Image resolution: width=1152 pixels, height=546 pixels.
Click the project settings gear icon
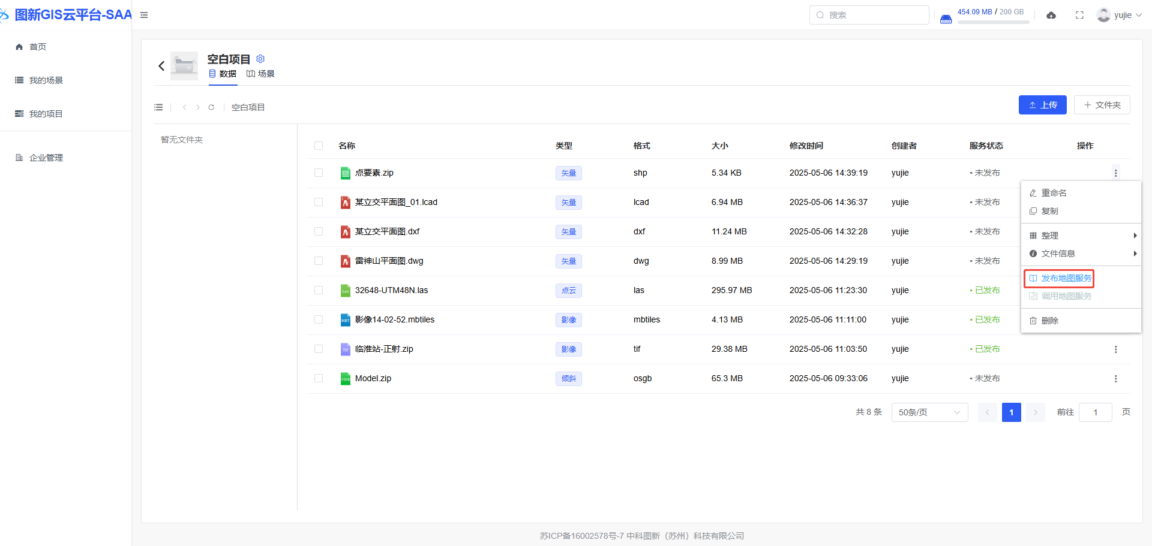click(x=260, y=59)
